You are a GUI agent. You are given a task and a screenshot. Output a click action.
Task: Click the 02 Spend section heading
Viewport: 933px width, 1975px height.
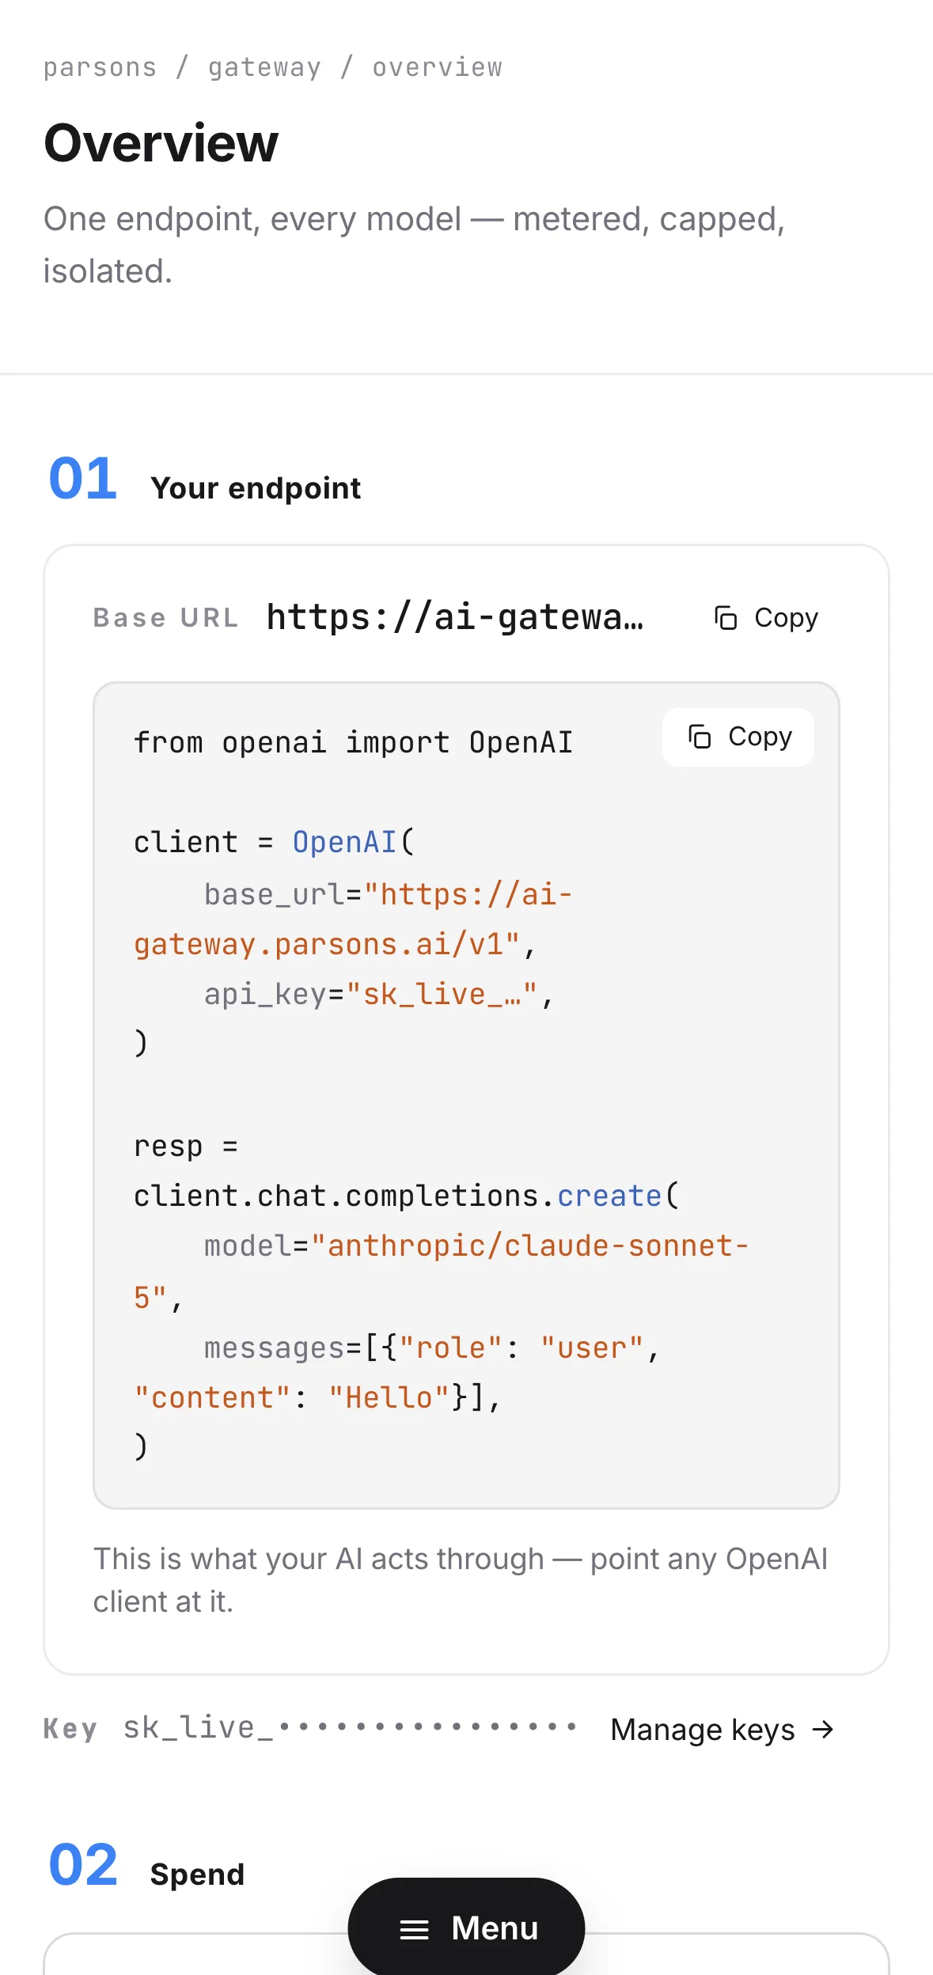pos(146,1867)
